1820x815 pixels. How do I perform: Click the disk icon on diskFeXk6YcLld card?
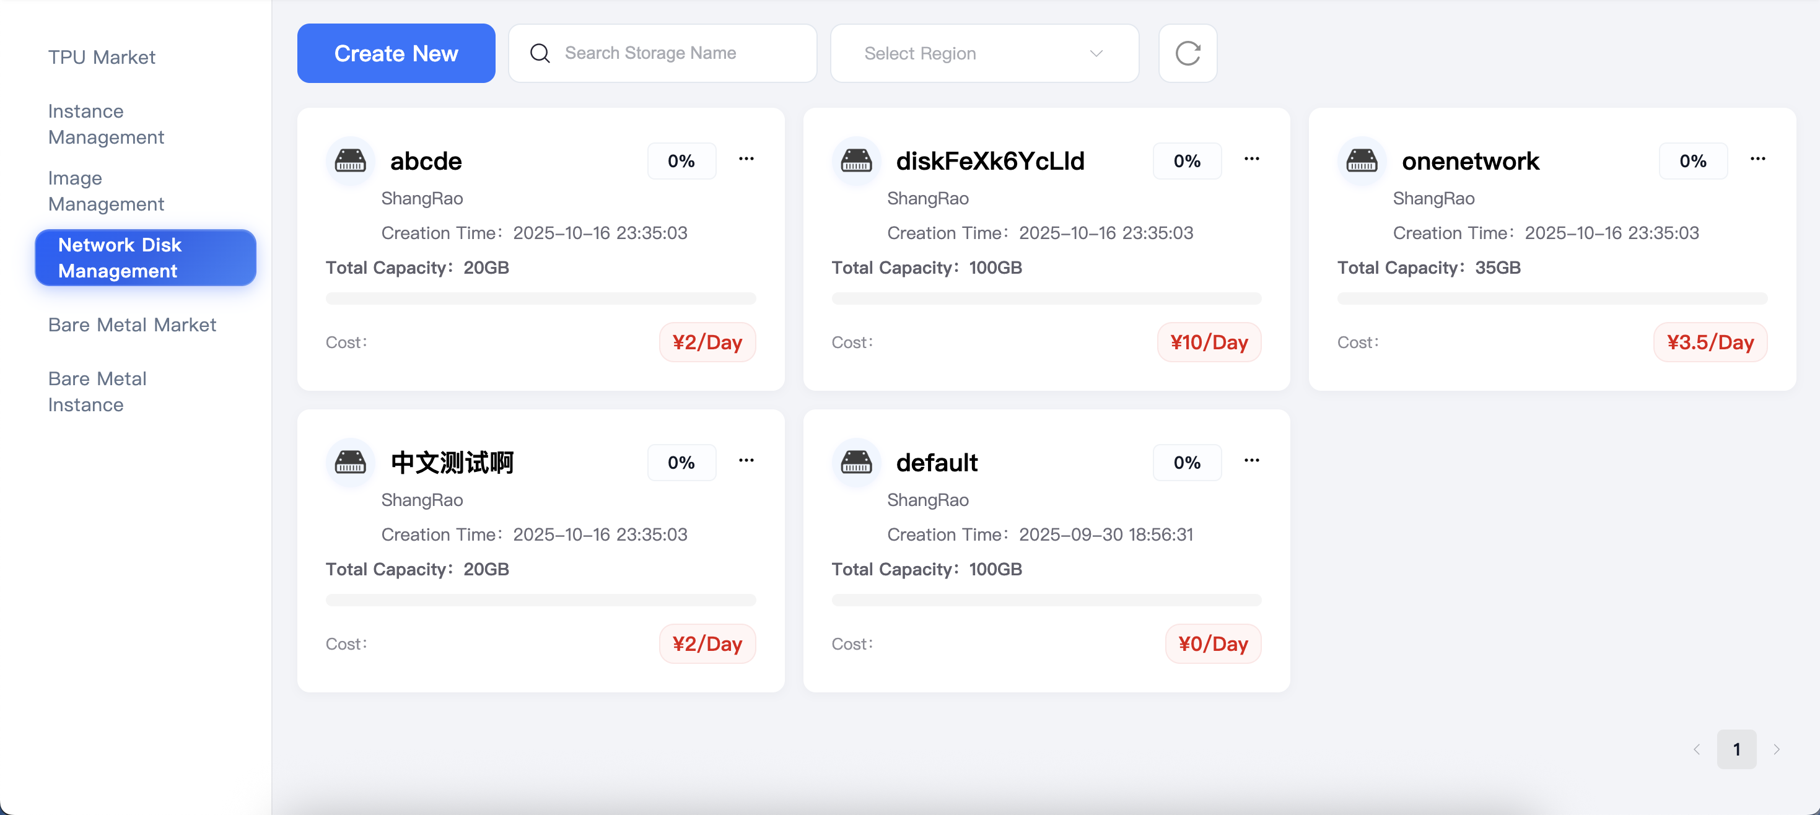[x=857, y=160]
